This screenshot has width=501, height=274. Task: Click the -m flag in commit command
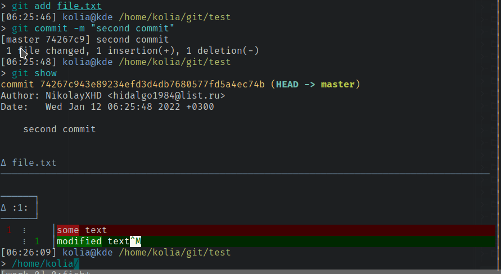[x=79, y=29]
